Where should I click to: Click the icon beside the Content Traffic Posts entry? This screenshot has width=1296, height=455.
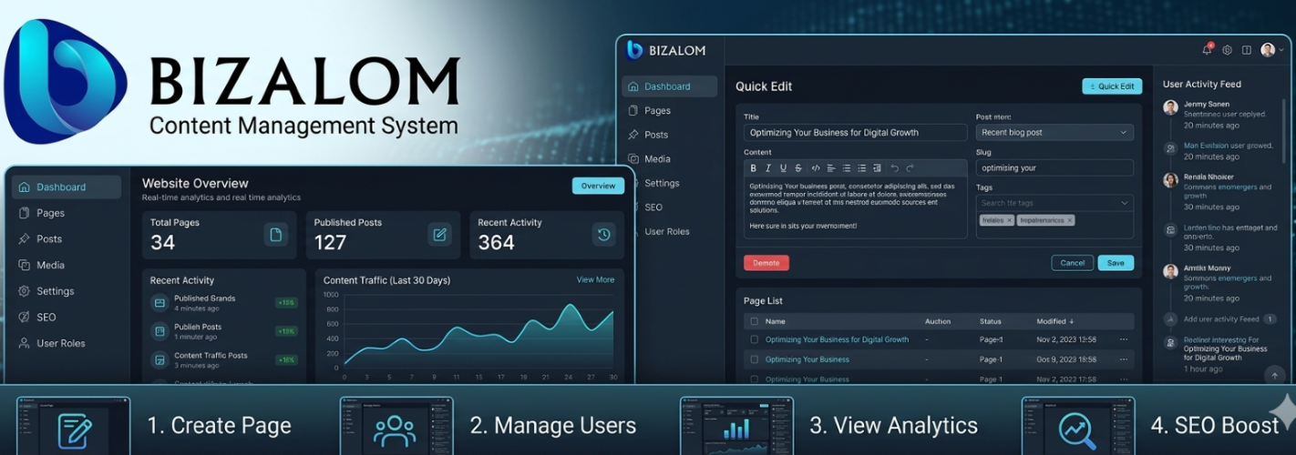pyautogui.click(x=159, y=360)
